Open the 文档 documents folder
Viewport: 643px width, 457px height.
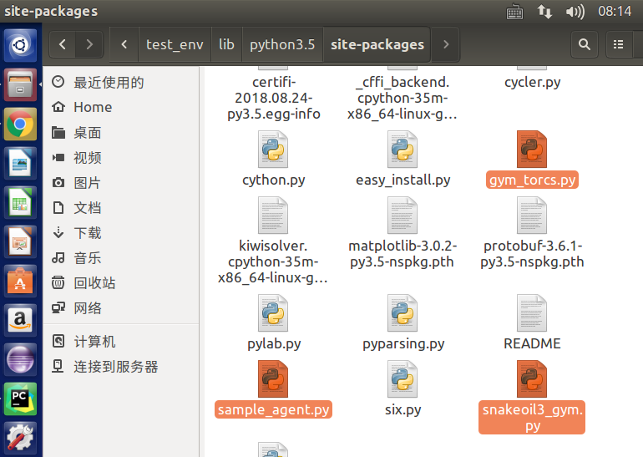[121, 207]
